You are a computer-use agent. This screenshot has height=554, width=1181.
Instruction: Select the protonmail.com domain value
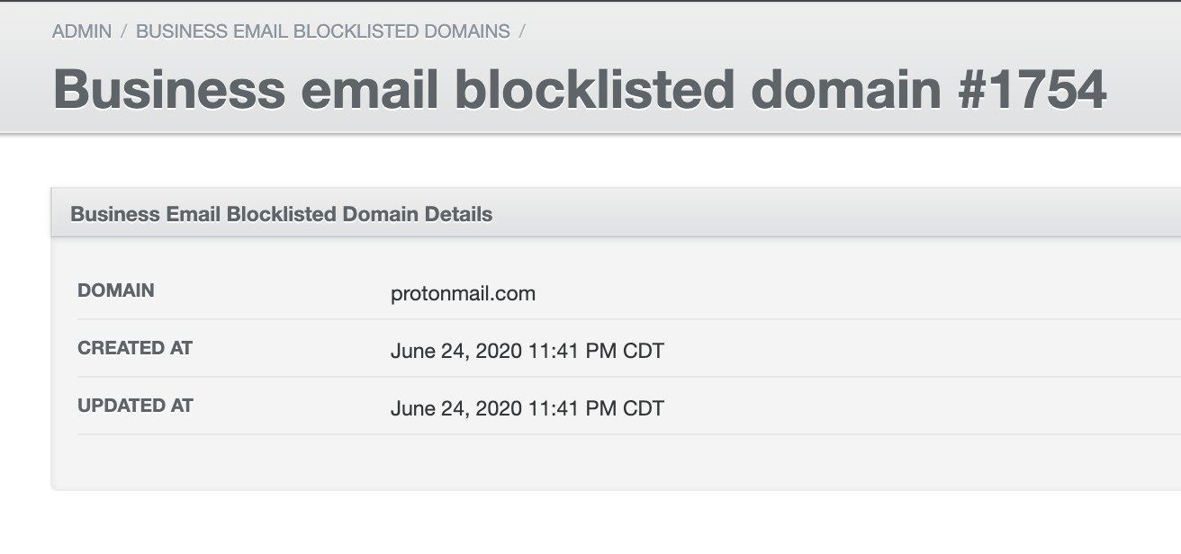[x=463, y=293]
